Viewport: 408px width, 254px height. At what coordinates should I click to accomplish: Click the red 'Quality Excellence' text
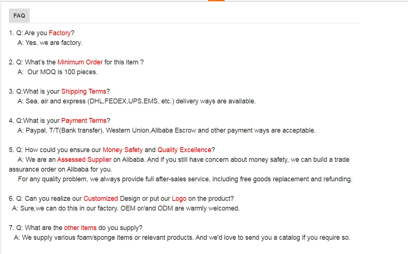pyautogui.click(x=184, y=150)
